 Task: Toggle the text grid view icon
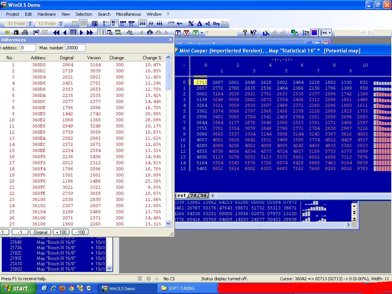pos(73,33)
